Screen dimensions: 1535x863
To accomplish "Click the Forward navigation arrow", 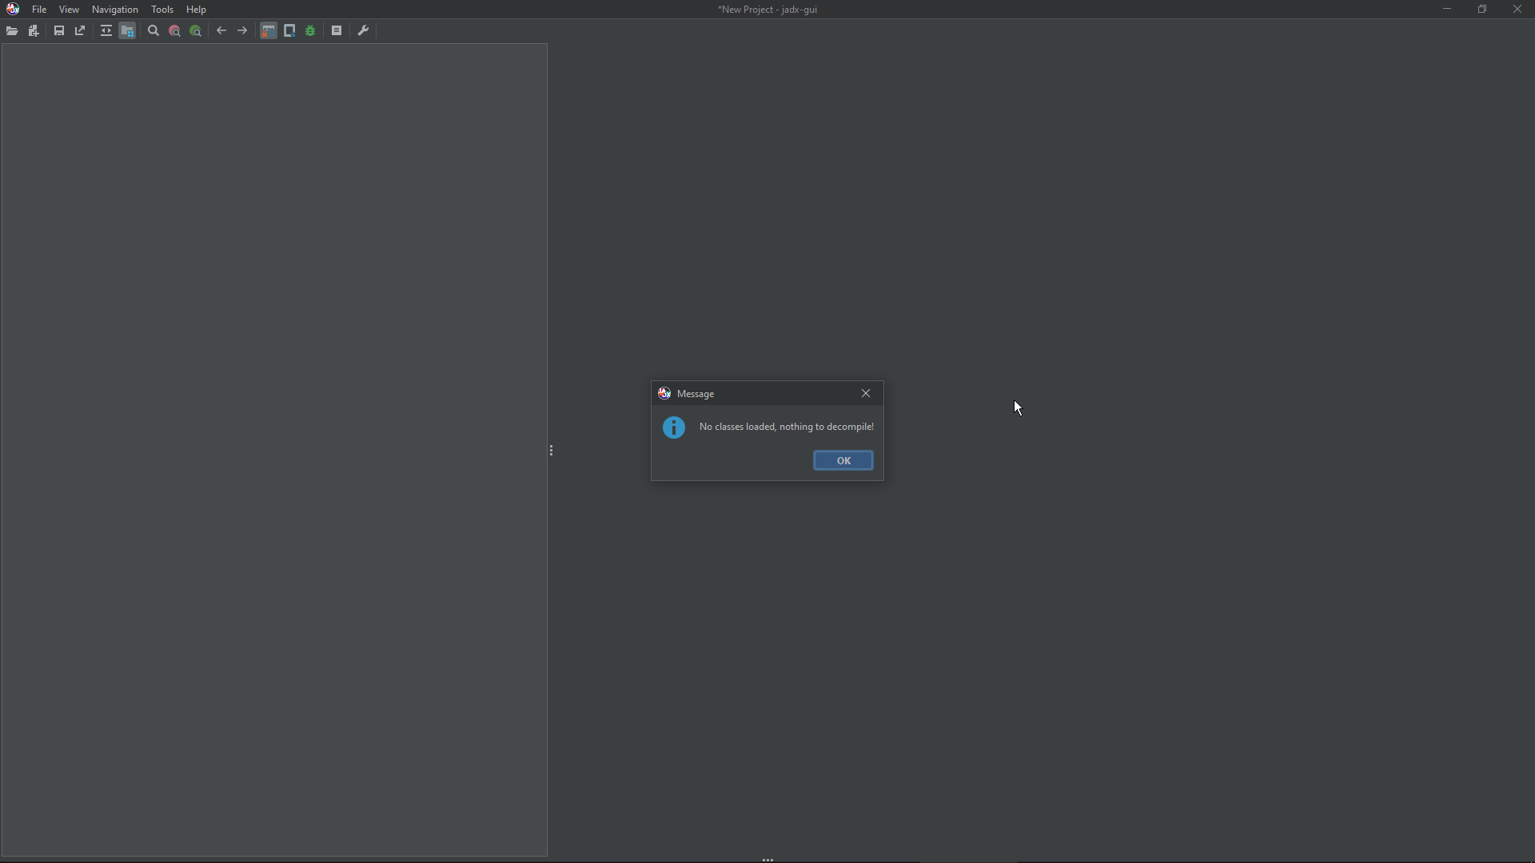I will [242, 30].
